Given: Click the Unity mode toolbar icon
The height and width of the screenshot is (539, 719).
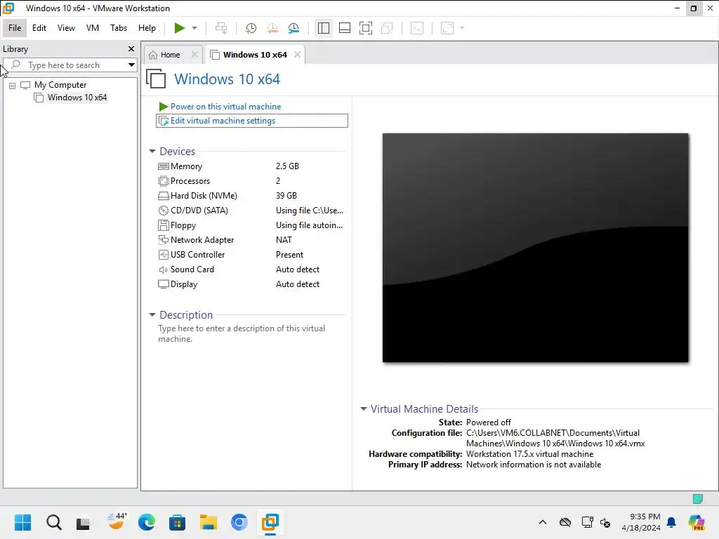Looking at the screenshot, I should [387, 28].
